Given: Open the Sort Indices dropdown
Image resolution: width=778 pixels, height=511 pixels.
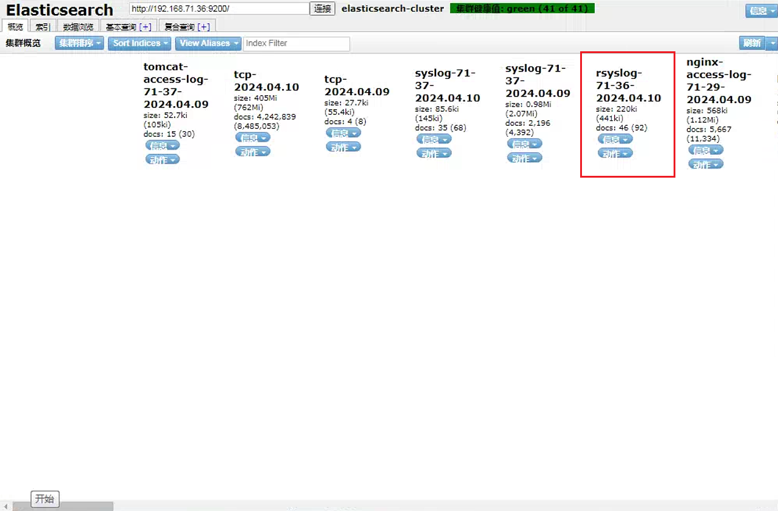Looking at the screenshot, I should pos(140,43).
